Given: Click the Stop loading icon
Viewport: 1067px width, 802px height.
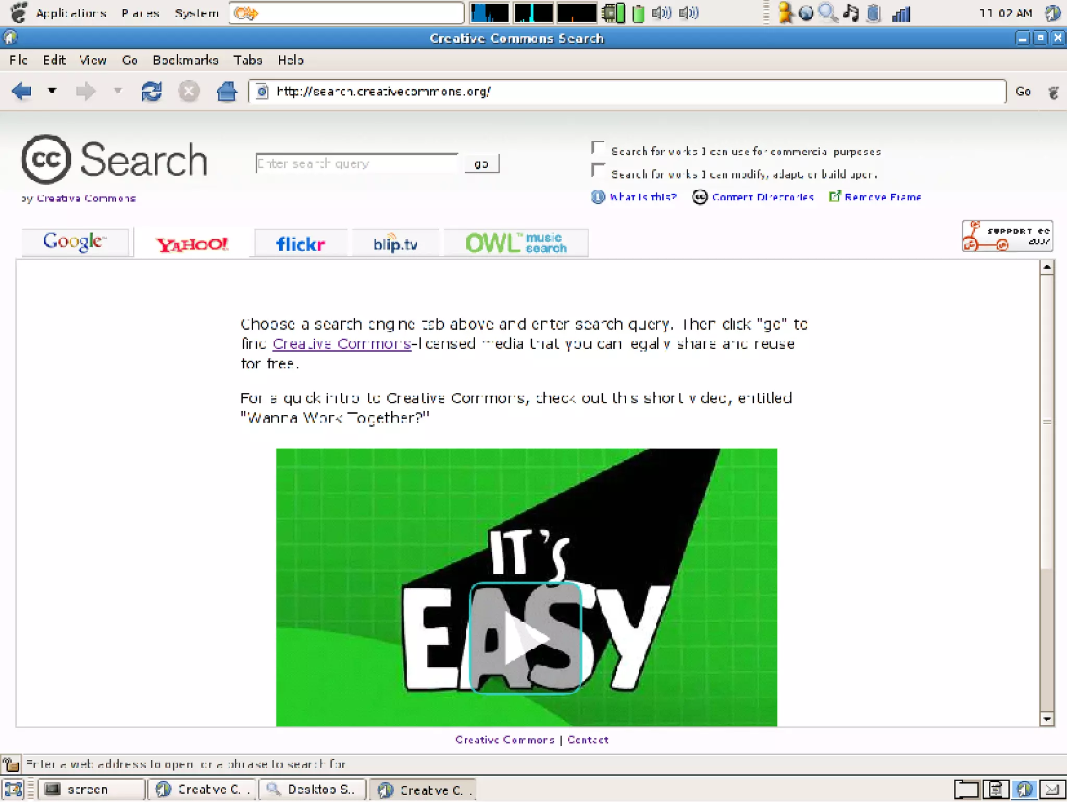Looking at the screenshot, I should click(189, 92).
